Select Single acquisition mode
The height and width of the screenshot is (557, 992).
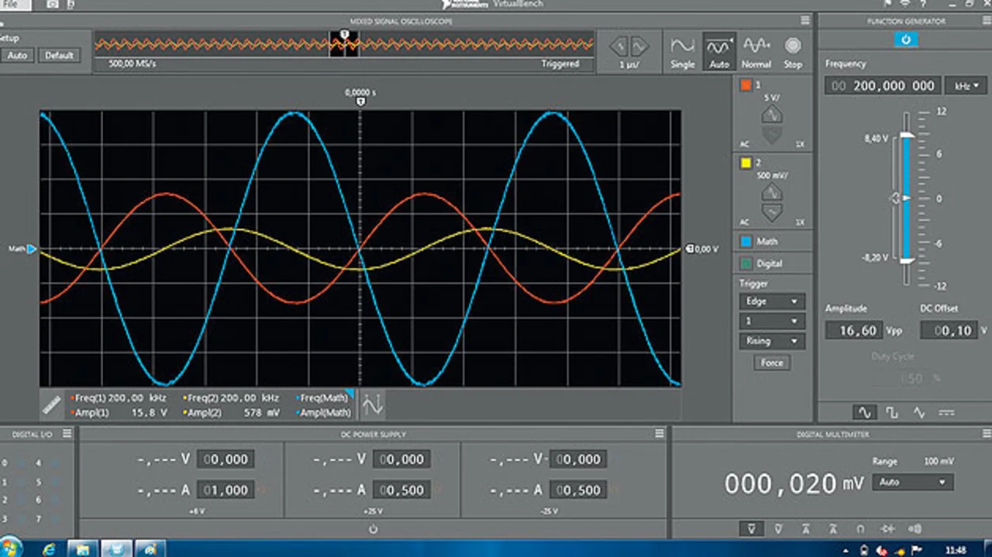coord(682,52)
